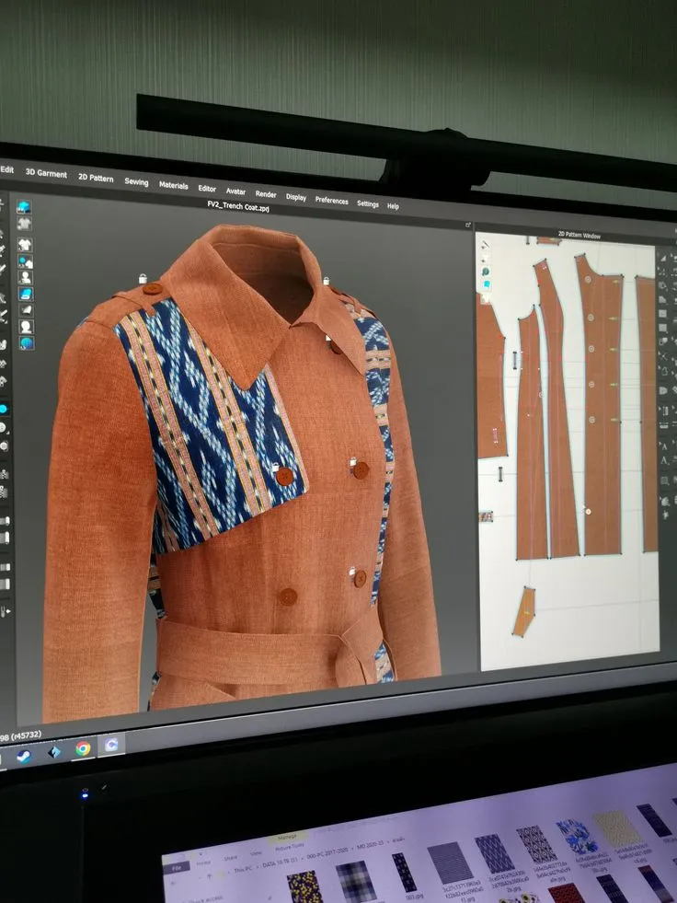Click the globe environment display icon
677x903 pixels.
click(27, 344)
